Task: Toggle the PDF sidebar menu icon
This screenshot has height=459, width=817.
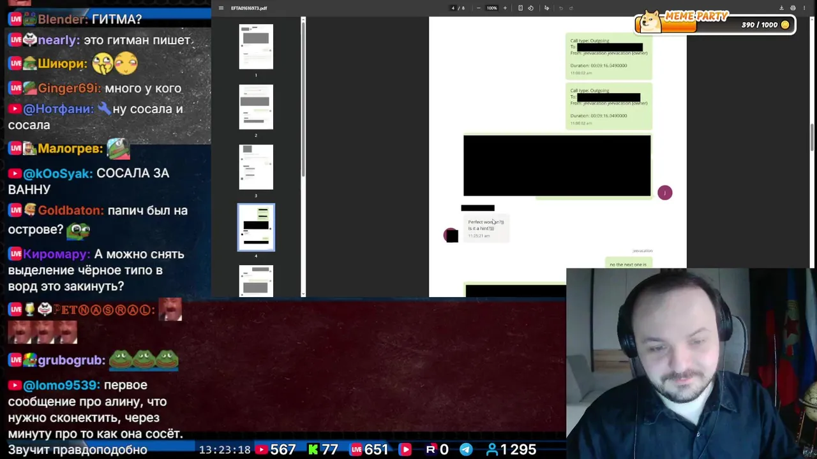Action: pyautogui.click(x=221, y=8)
